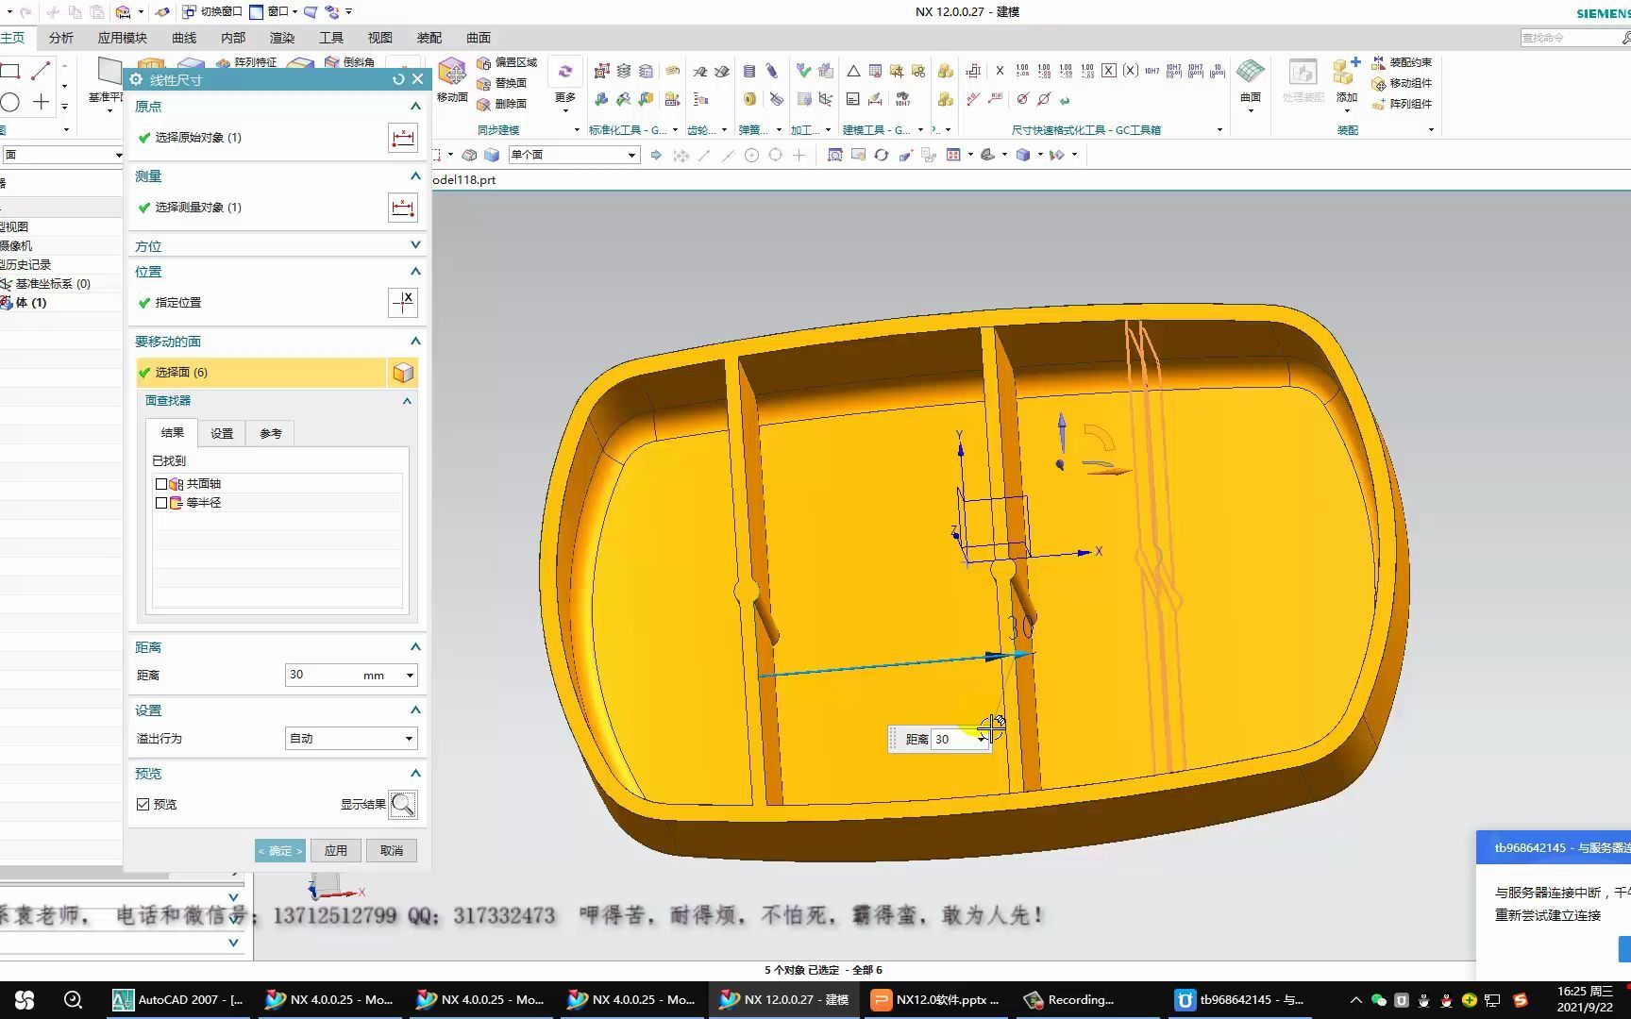Uncheck the 预览 checkbox
The image size is (1631, 1019).
click(143, 804)
